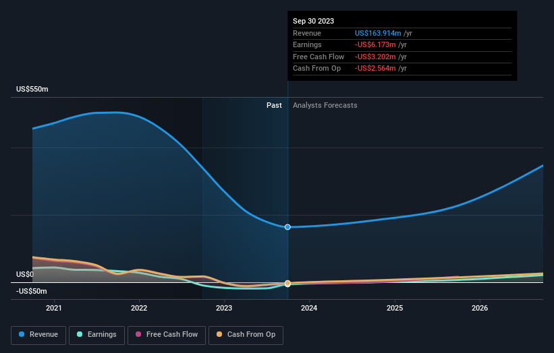Toggle the Earnings legend series
This screenshot has width=554, height=353.
96,335
